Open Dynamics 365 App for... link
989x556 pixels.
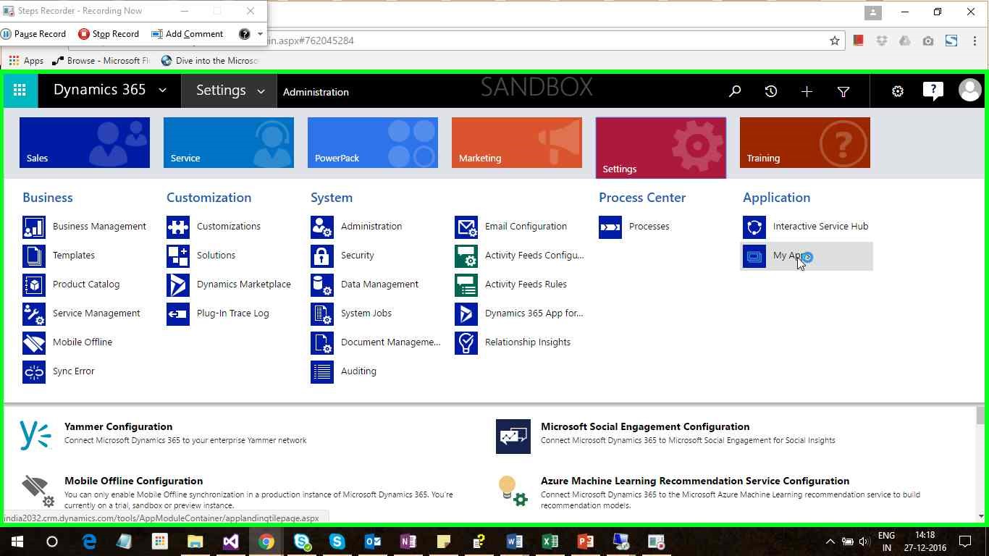tap(534, 313)
